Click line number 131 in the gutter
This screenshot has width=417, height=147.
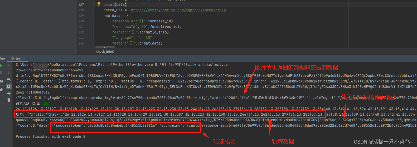[x=81, y=27]
